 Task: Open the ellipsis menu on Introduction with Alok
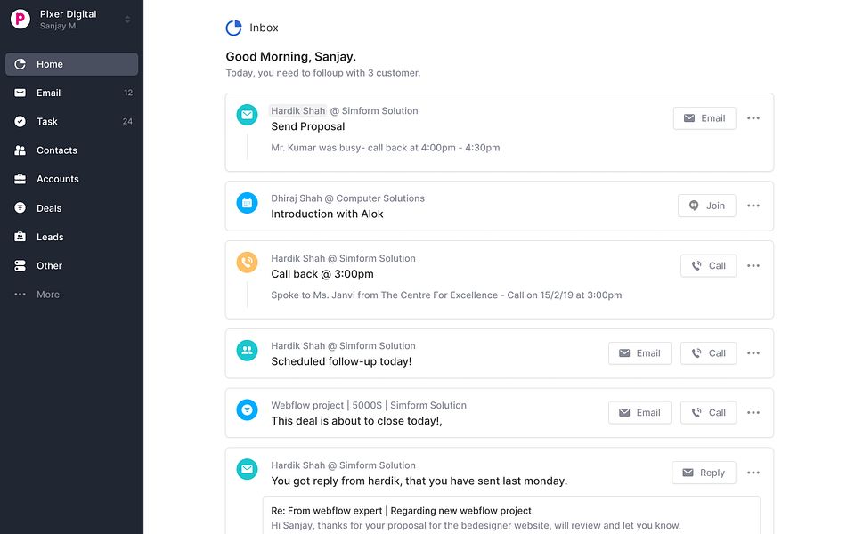click(753, 206)
